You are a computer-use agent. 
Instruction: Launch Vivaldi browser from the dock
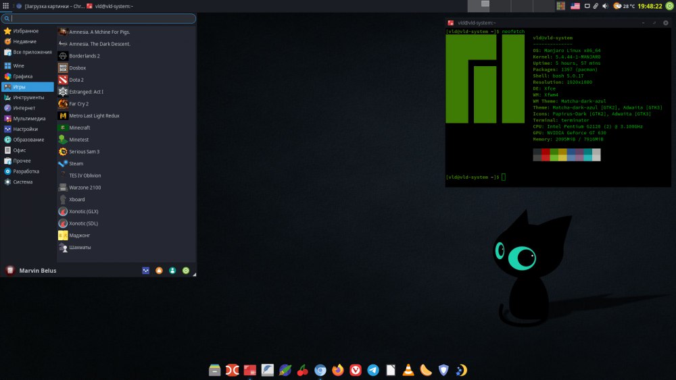tap(356, 370)
